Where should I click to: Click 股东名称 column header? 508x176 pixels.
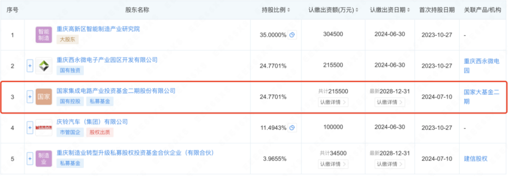(137, 10)
